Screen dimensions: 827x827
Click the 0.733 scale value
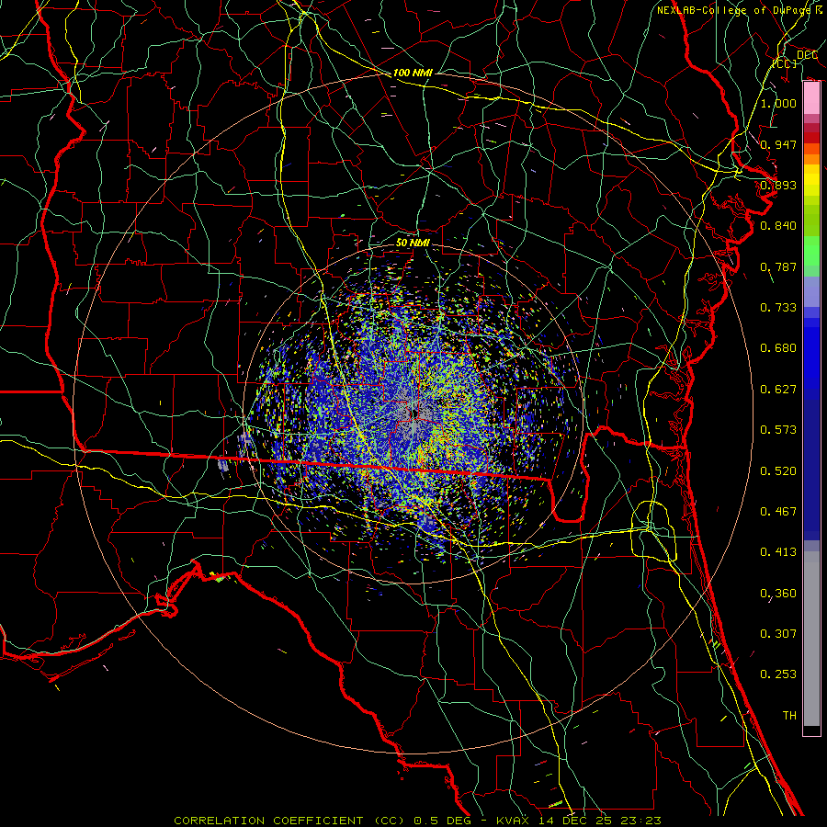click(778, 308)
